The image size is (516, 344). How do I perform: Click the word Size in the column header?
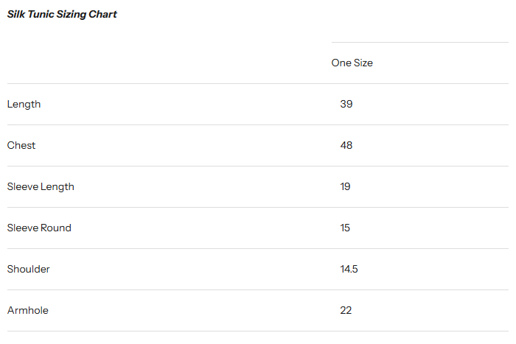363,63
